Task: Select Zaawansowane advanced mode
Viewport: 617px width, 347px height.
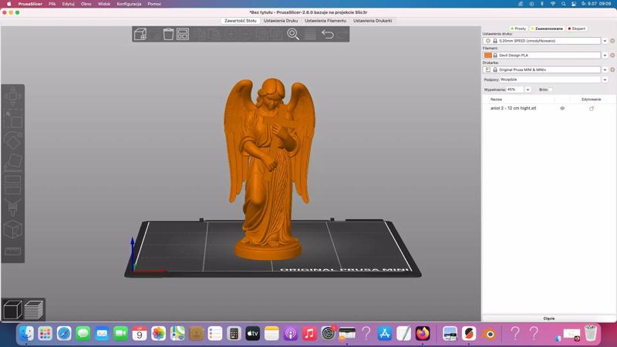Action: click(547, 29)
